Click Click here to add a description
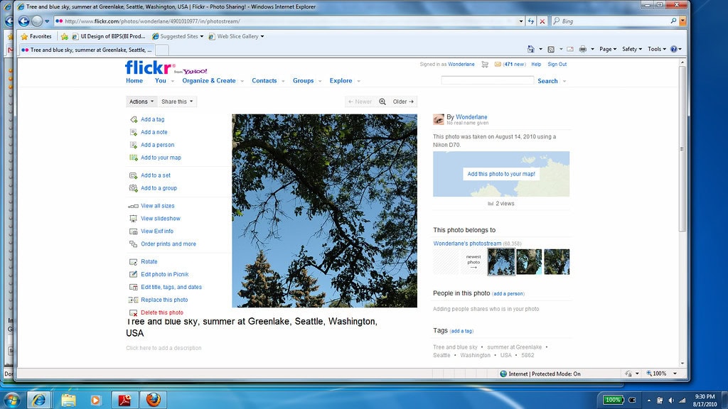This screenshot has height=409, width=728. coord(164,348)
